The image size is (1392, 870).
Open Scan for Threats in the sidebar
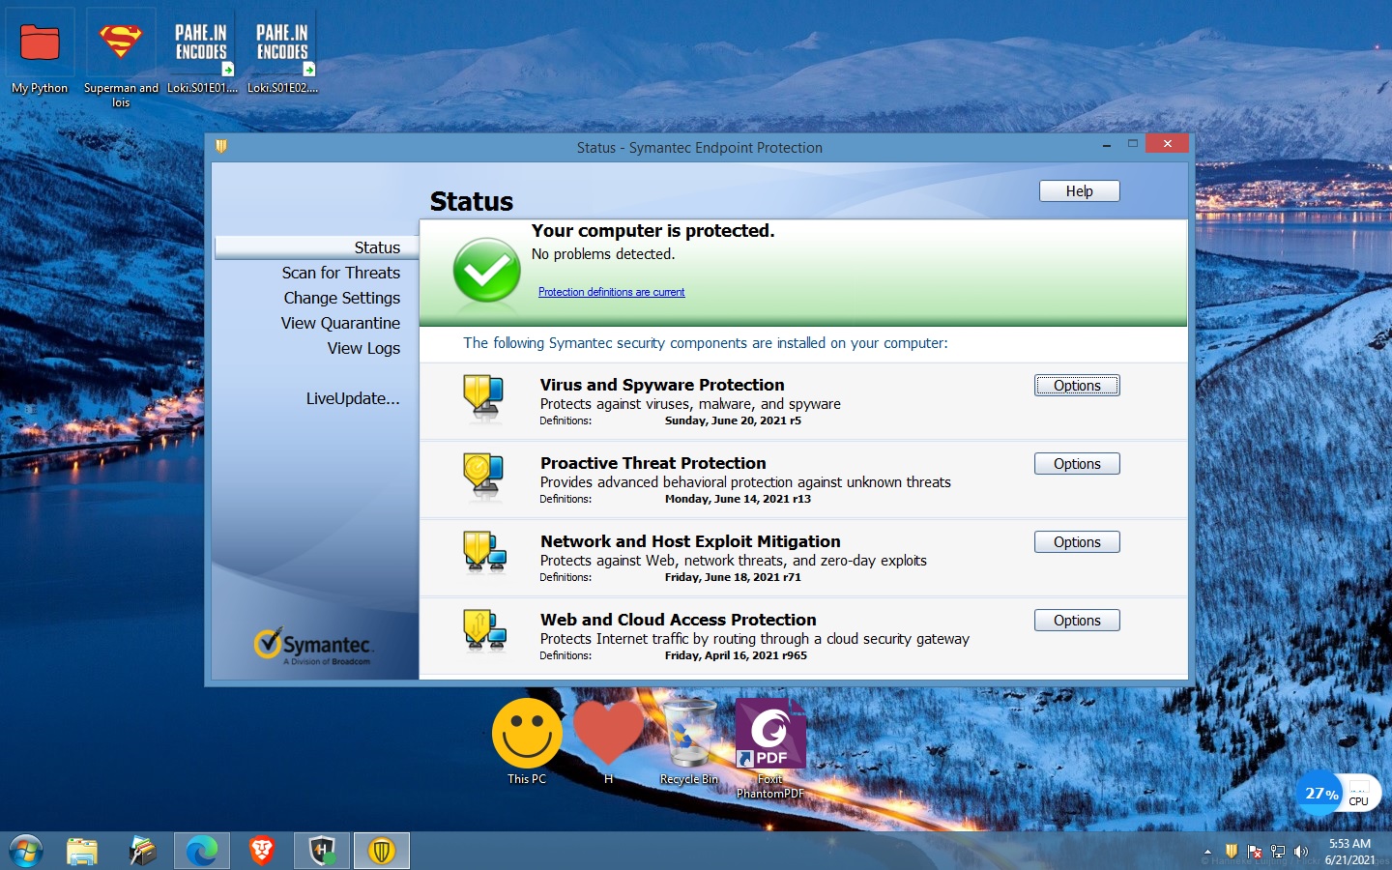(x=340, y=273)
